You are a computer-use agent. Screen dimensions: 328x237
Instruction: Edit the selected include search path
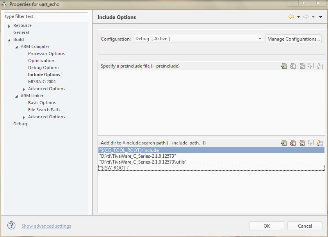pyautogui.click(x=302, y=143)
